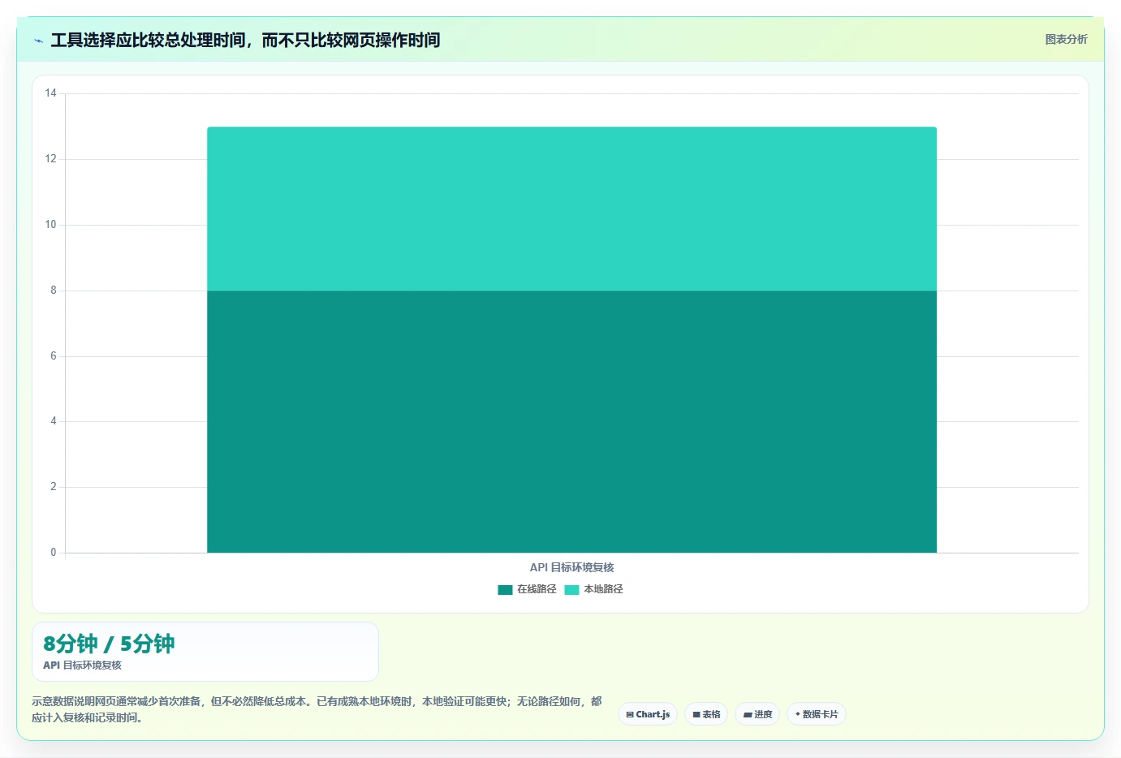The width and height of the screenshot is (1121, 758).
Task: Select the Chart.js tag chip
Action: coord(648,714)
